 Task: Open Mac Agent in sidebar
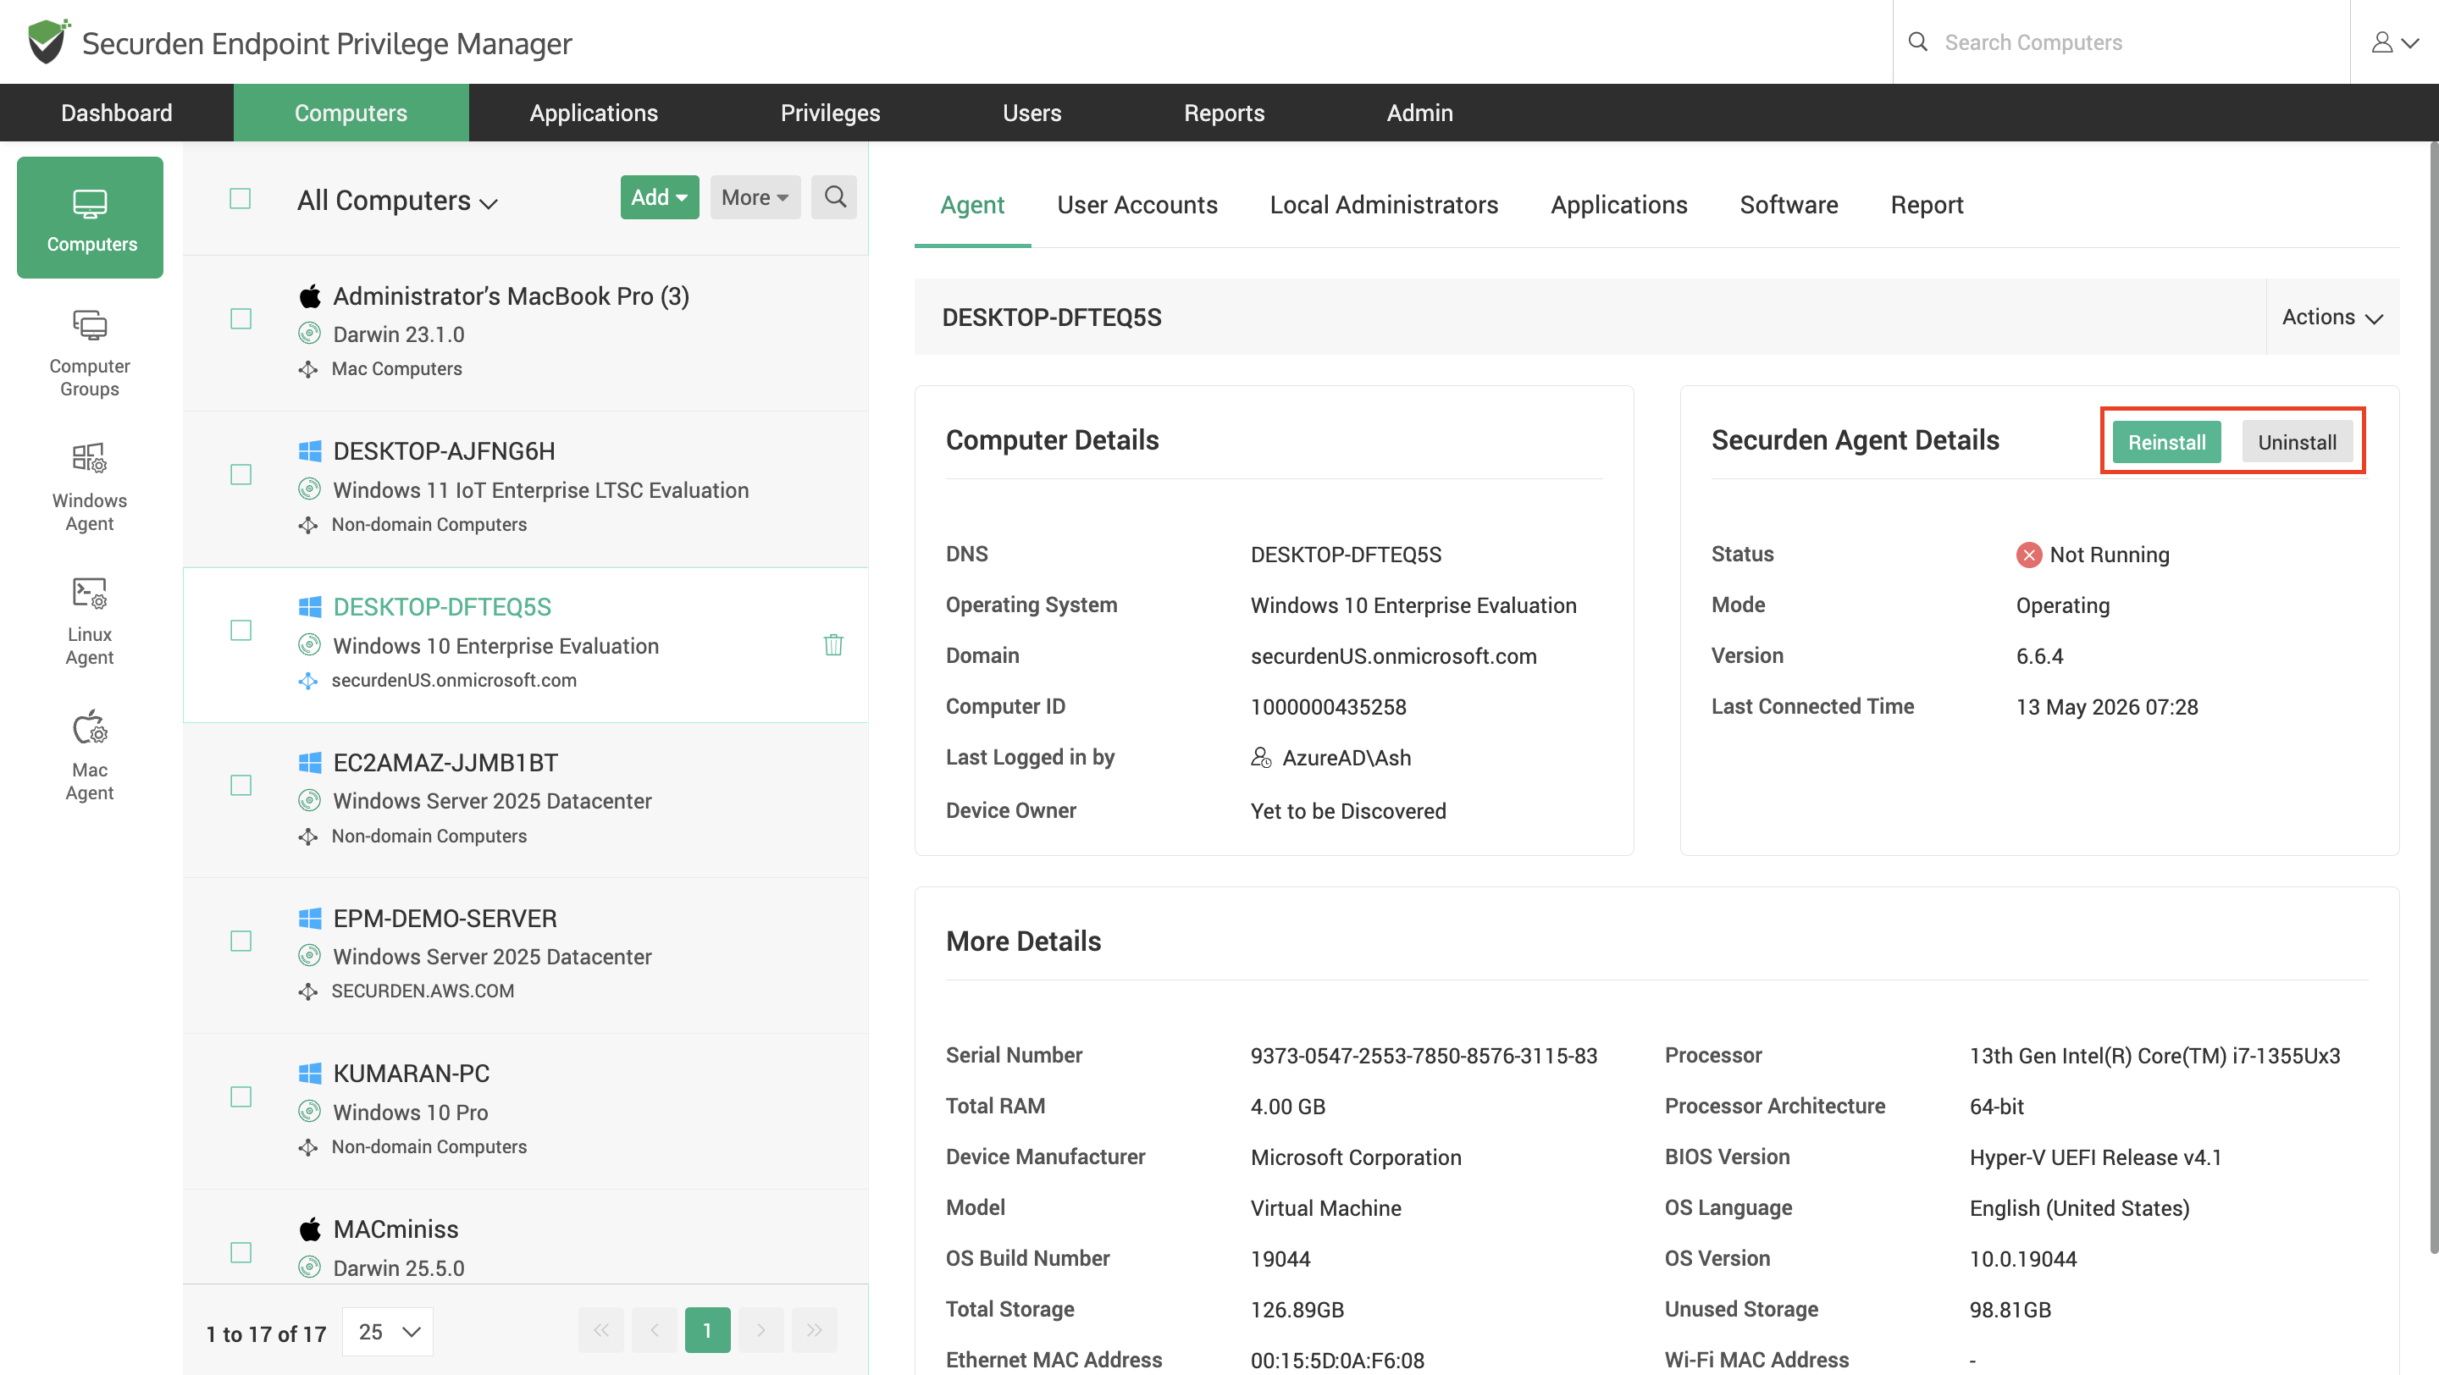pos(90,757)
